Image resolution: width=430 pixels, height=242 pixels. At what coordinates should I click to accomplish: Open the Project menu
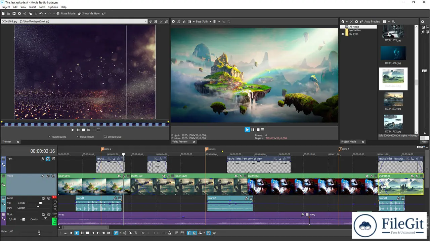pos(6,7)
